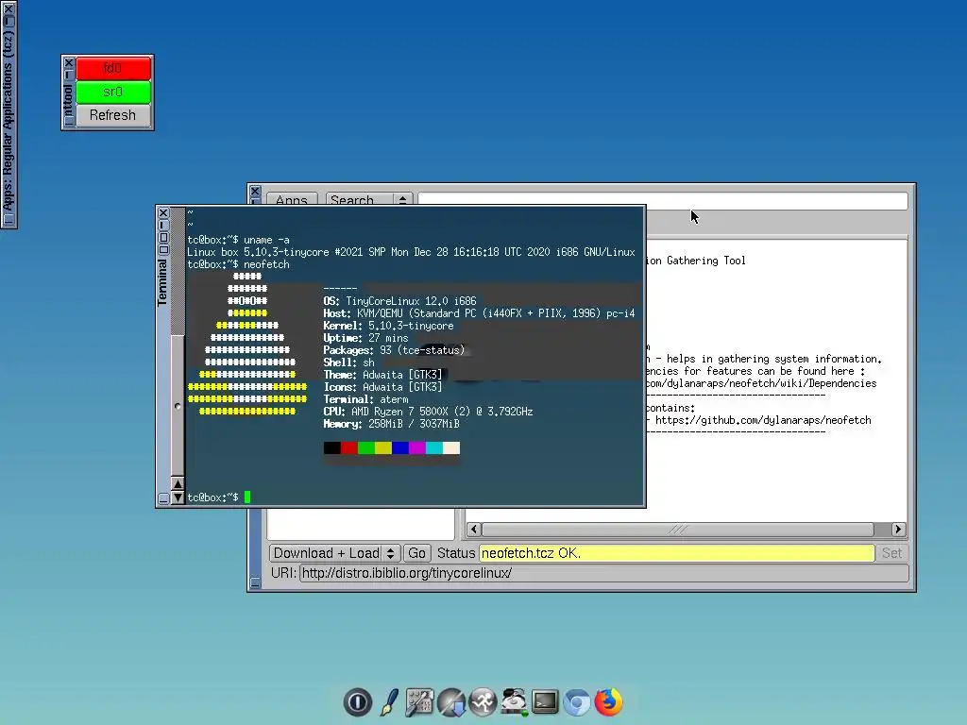This screenshot has width=967, height=725.
Task: Open the Download + Load dropdown
Action: 335,553
